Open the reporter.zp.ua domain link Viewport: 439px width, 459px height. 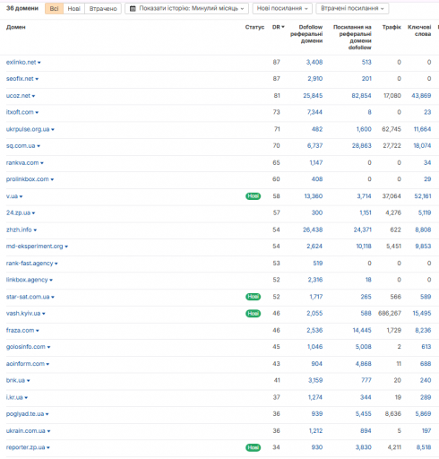[25, 447]
